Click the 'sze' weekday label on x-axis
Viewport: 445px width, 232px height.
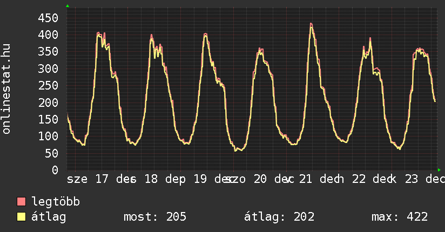[77, 179]
